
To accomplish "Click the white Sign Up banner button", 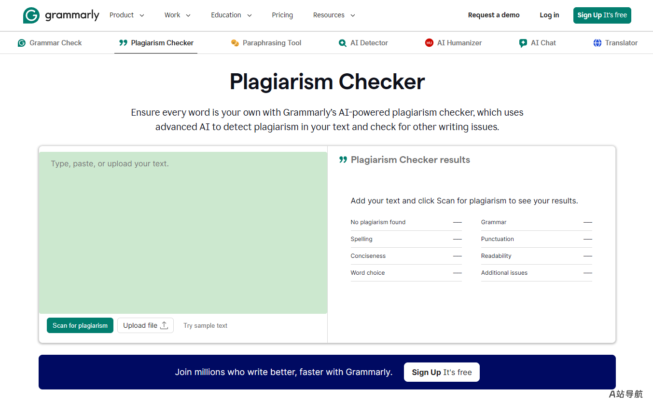I will point(442,372).
